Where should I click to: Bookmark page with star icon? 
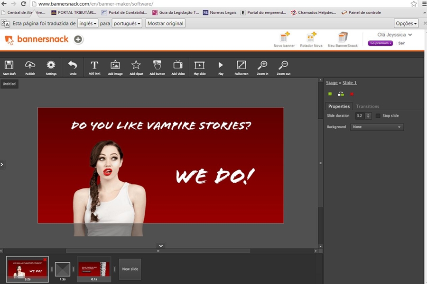pos(414,4)
